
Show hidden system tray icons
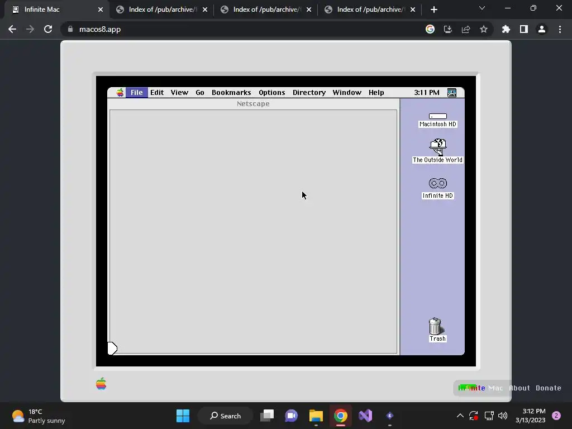click(460, 416)
